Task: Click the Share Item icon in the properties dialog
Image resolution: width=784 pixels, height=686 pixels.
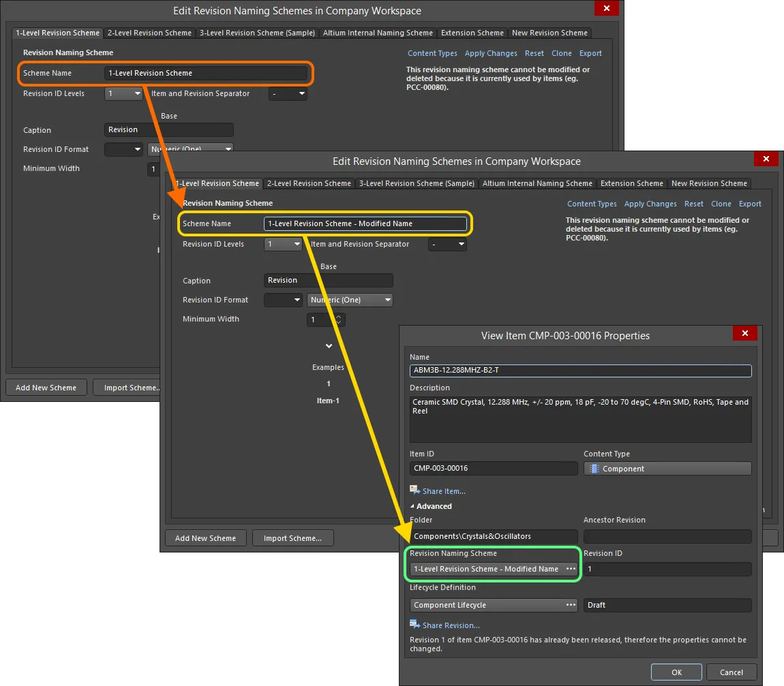Action: coord(414,490)
